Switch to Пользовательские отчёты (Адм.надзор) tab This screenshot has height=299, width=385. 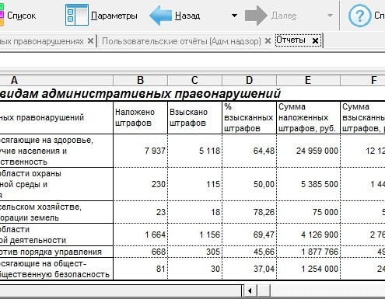181,41
